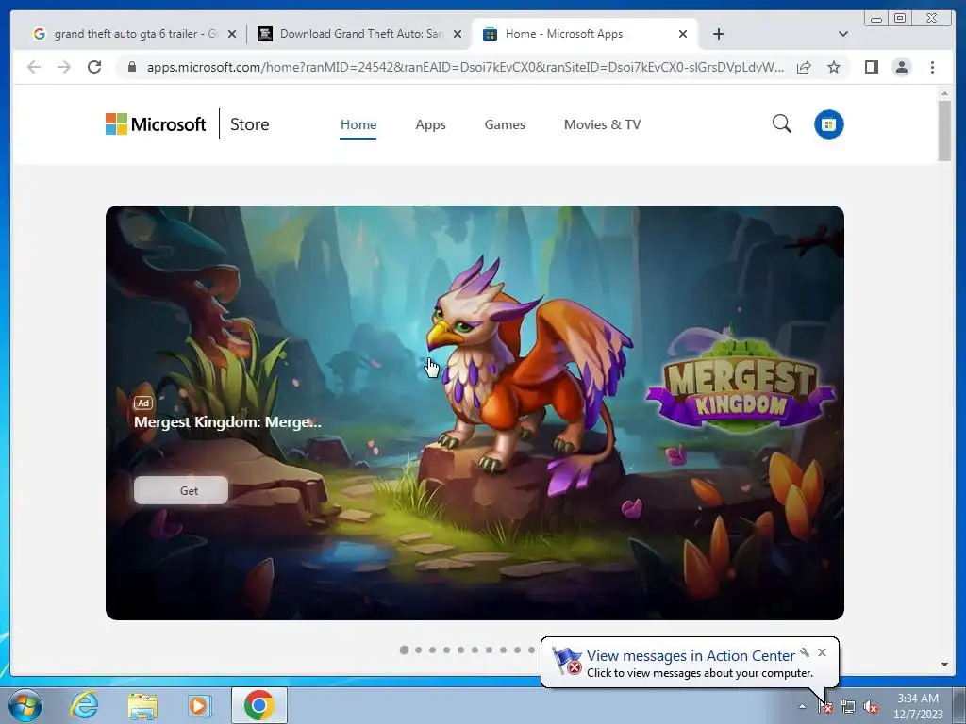Image resolution: width=966 pixels, height=724 pixels.
Task: Share this page icon in address bar
Action: (804, 67)
